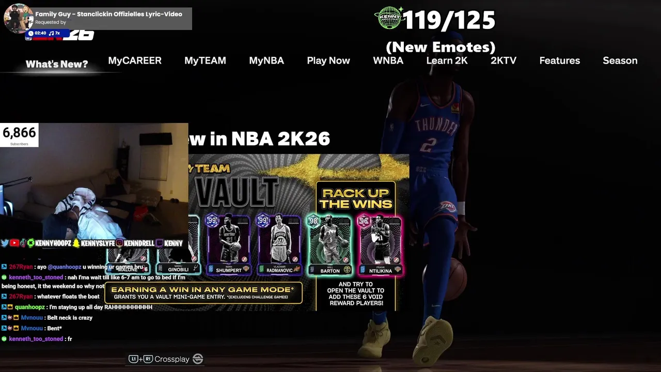Click the KENNDRELL Instagram handle
661x372 pixels.
click(139, 243)
